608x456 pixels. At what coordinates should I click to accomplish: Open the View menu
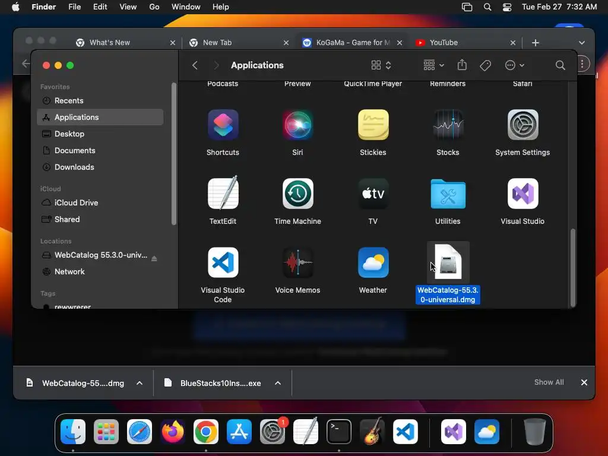pos(128,7)
